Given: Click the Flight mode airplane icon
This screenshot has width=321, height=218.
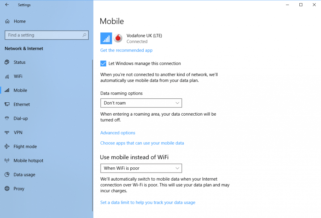Looking at the screenshot, I should (x=7, y=146).
